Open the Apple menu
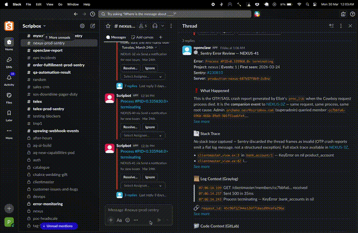Viewport: 358px width, 233px height. pyautogui.click(x=6, y=4)
